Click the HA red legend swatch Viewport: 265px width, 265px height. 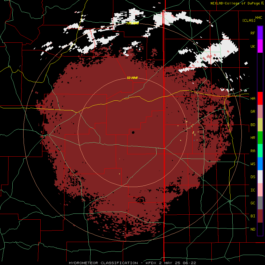260,98
